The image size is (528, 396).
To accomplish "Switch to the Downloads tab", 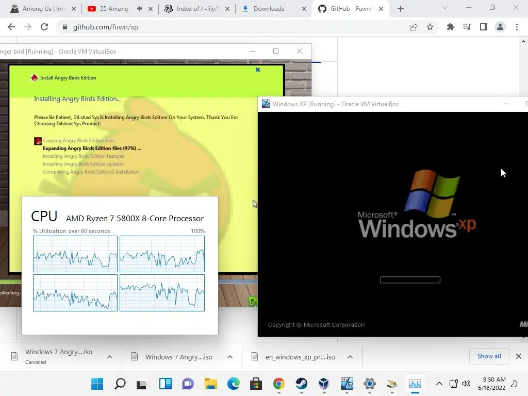I will tap(268, 9).
